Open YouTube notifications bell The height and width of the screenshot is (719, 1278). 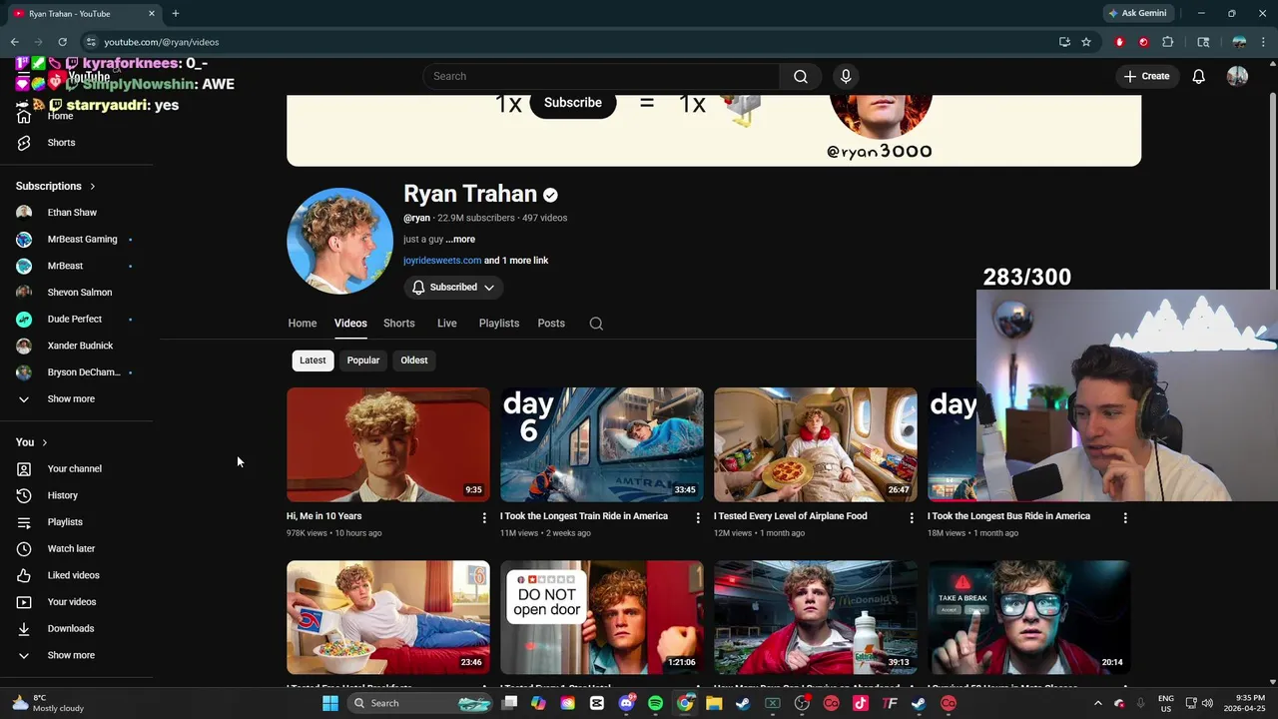click(x=1198, y=76)
